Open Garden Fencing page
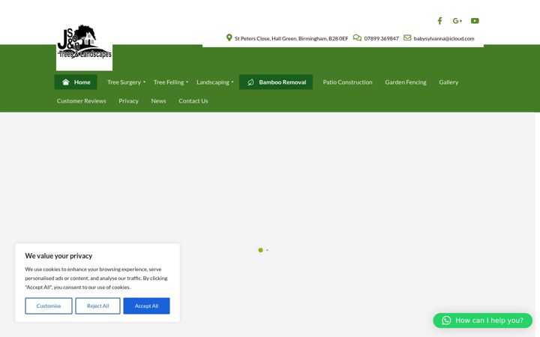This screenshot has height=337, width=540. point(405,82)
